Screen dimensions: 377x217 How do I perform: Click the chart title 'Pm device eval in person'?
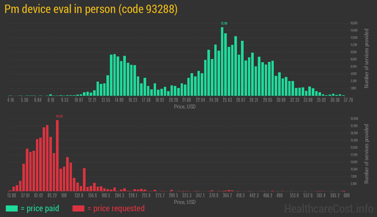tap(60, 9)
